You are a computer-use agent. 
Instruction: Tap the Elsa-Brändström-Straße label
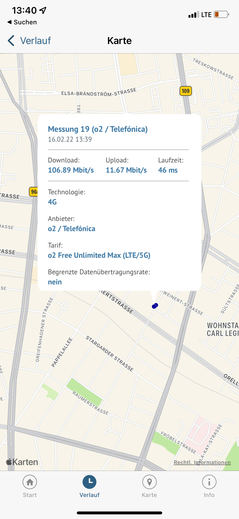[x=99, y=92]
